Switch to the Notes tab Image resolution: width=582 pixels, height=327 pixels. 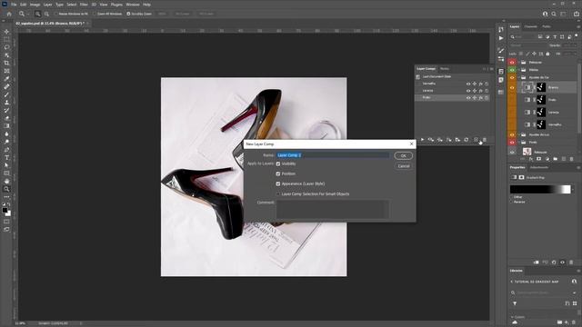[445, 69]
